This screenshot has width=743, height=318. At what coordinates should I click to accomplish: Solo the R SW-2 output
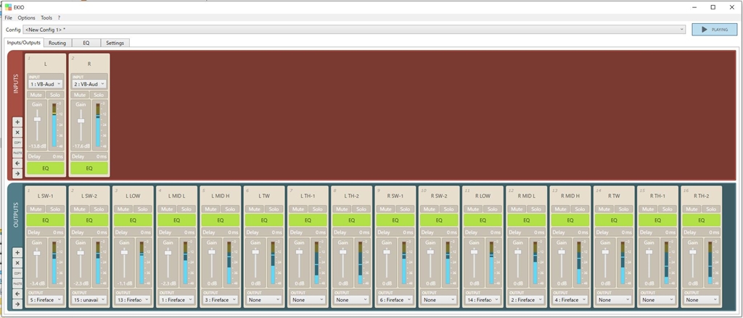point(447,209)
